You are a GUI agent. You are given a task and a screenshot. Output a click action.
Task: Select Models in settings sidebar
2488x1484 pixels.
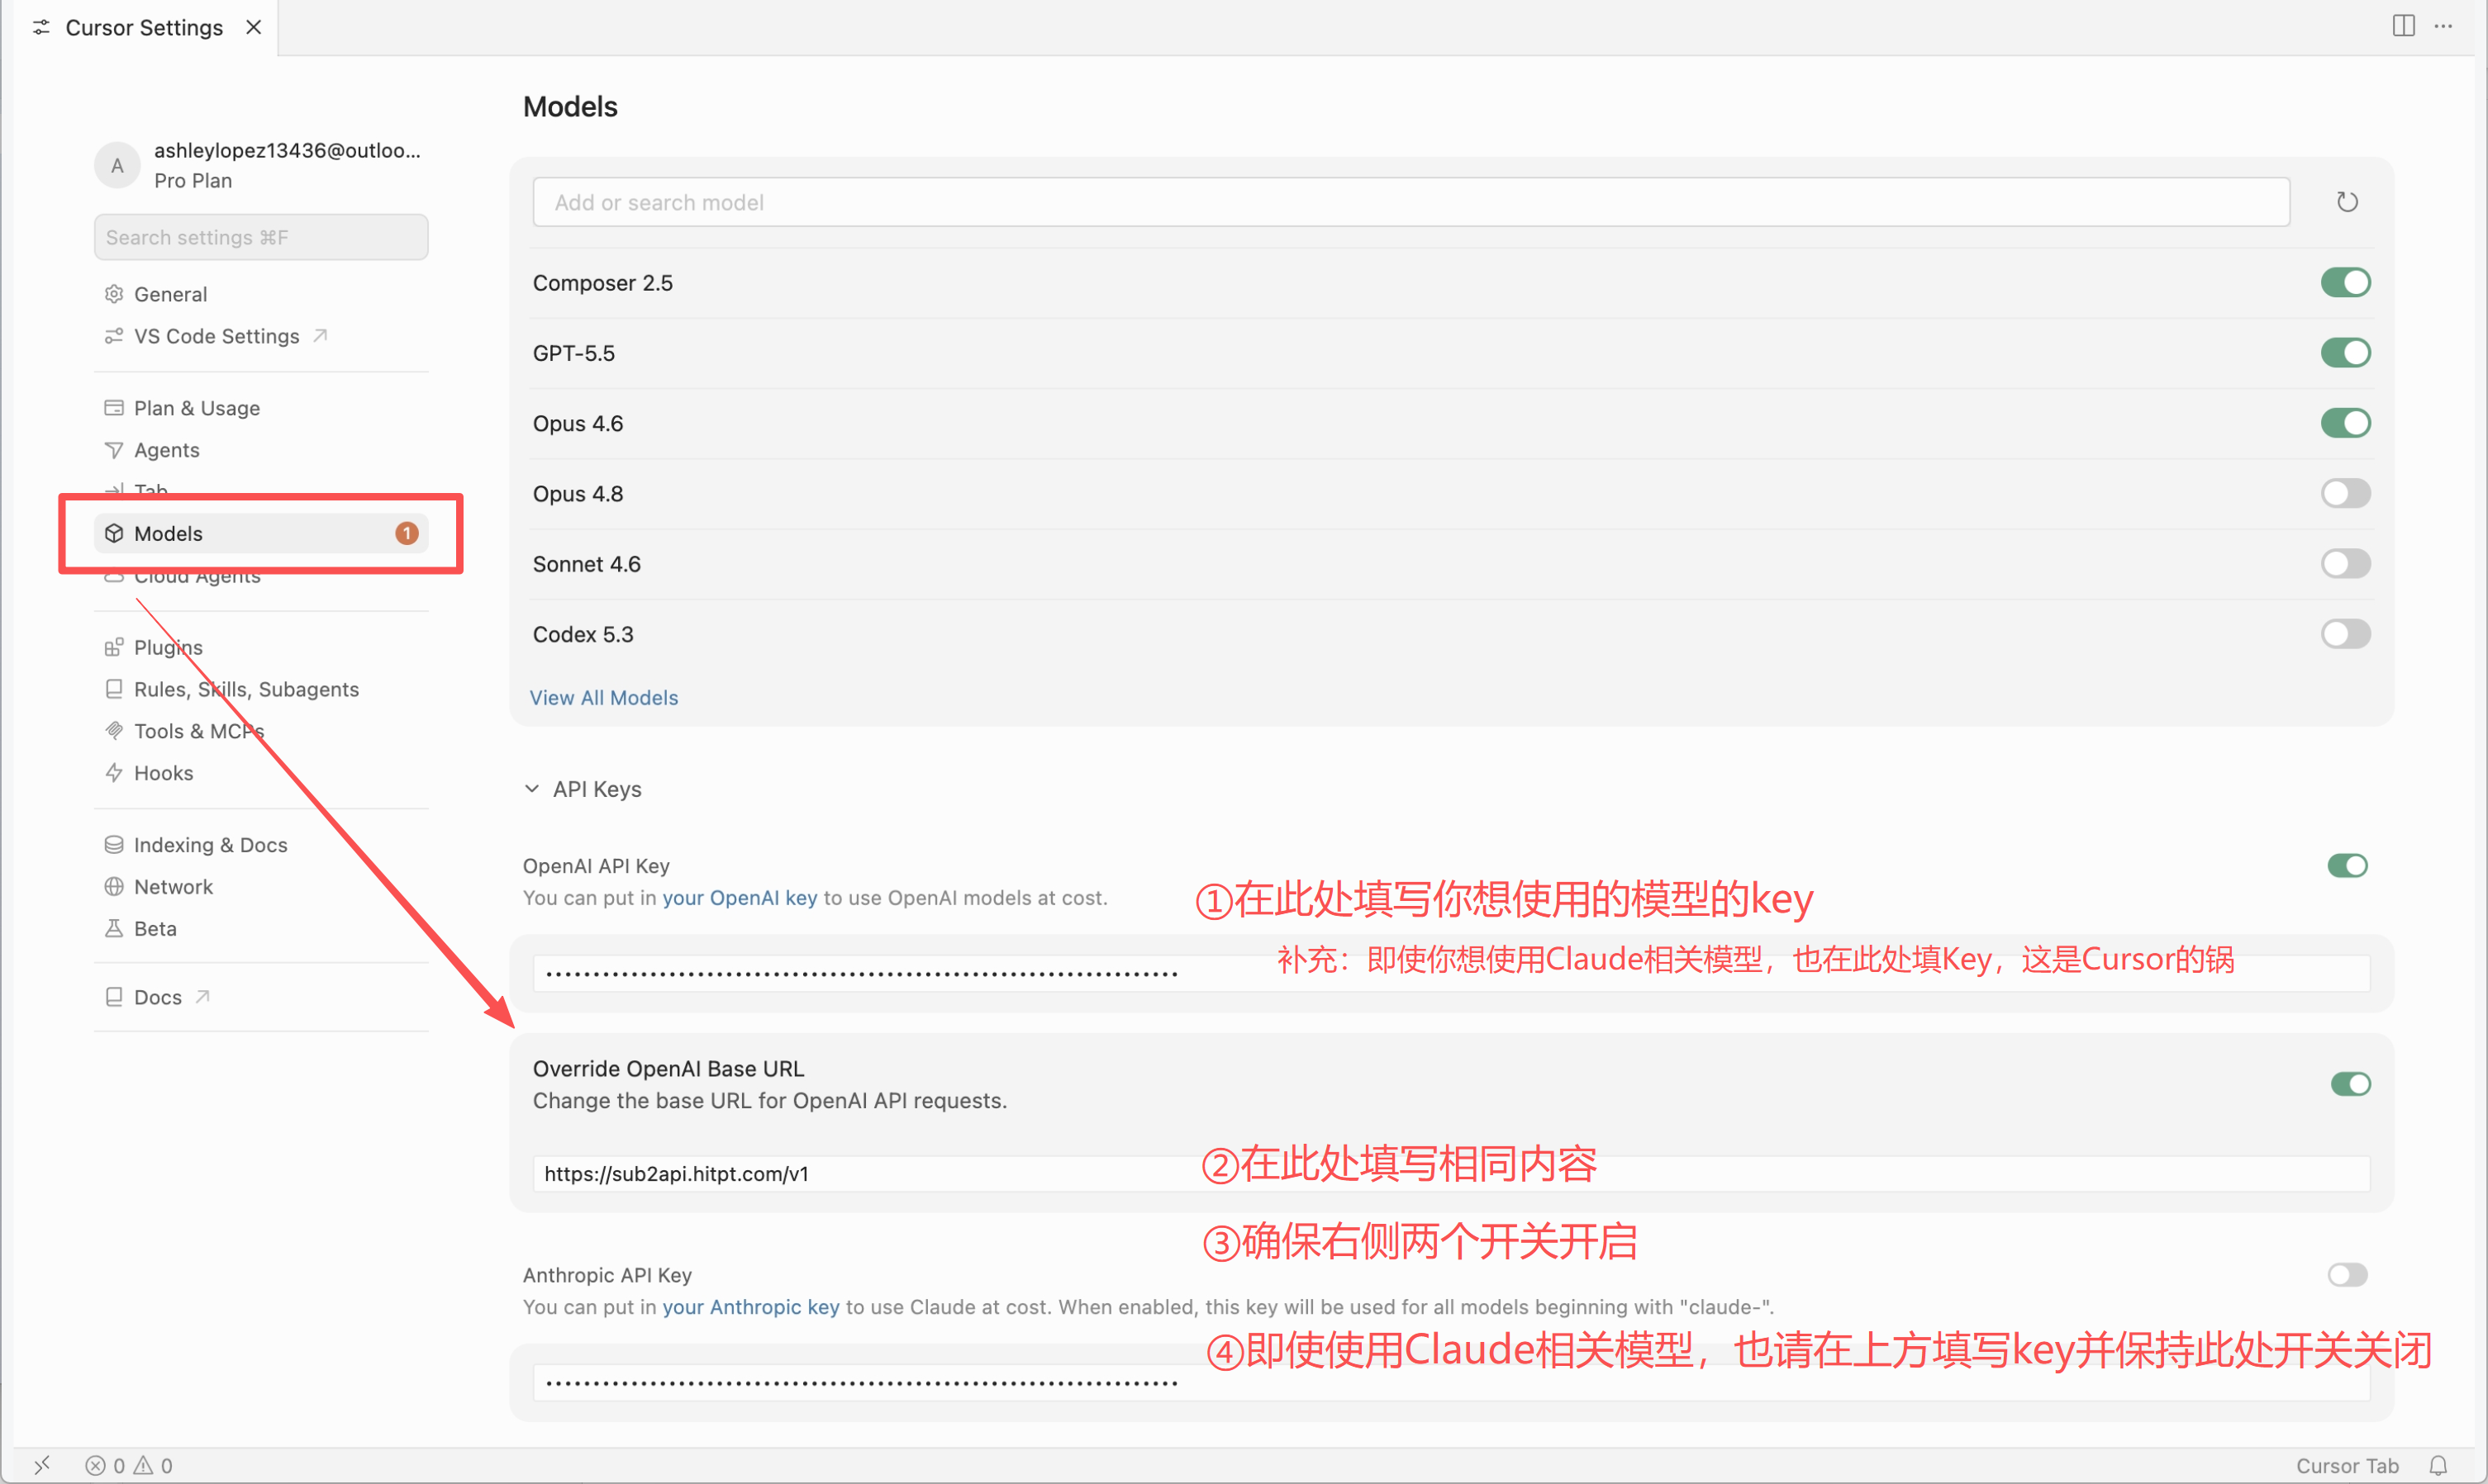point(261,533)
